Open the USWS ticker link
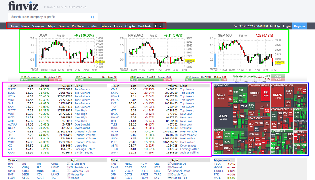 (115, 96)
